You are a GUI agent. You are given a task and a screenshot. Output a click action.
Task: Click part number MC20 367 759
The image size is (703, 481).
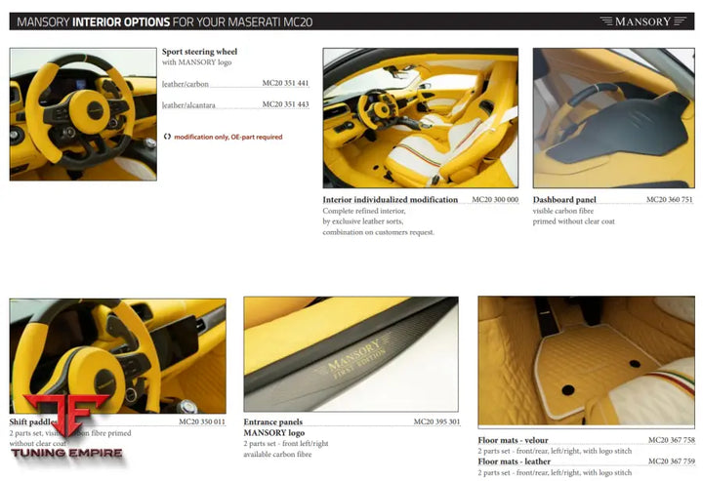(x=672, y=461)
